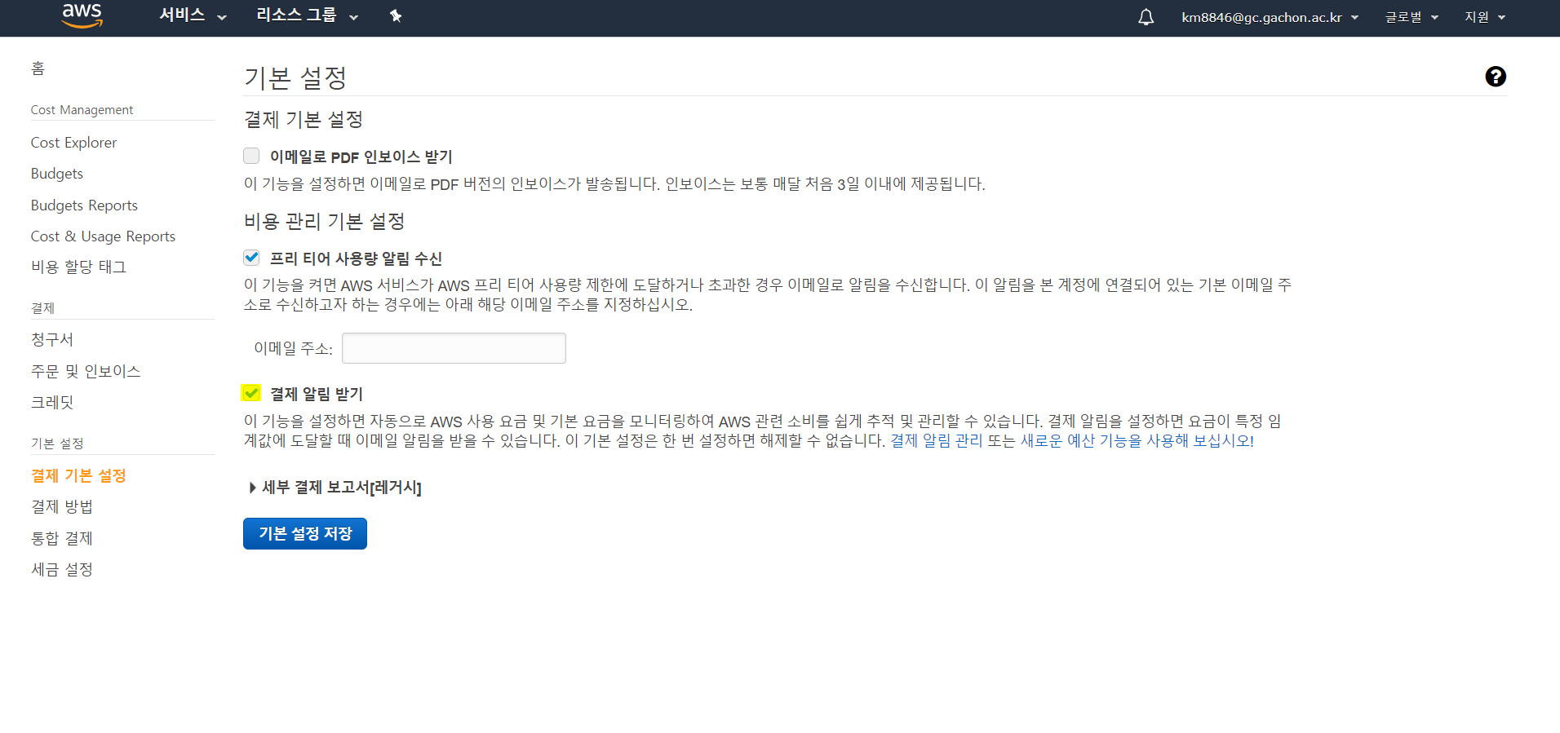1560x733 pixels.
Task: Open 비용 할당 태그 page
Action: point(78,267)
